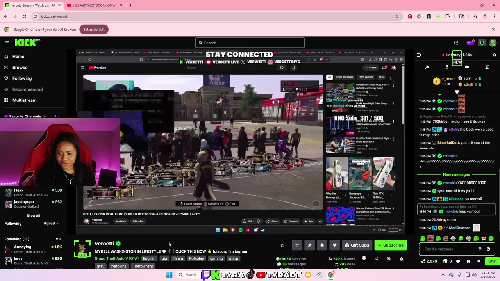Open jaystayupp channel in the sidebar
This screenshot has height=281, width=500.
click(33, 204)
